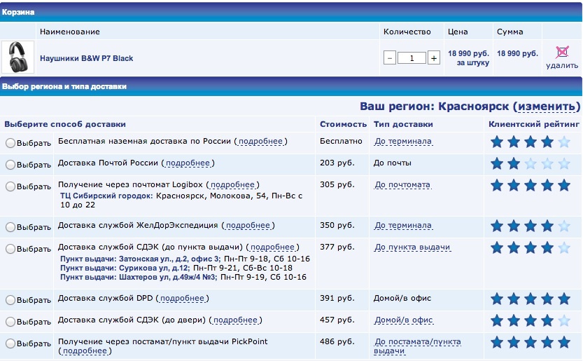Click the Тип доставки column header
583x361 pixels.
(403, 124)
